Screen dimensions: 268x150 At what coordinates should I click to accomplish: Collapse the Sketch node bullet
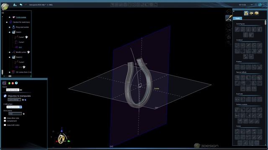pyautogui.click(x=10, y=32)
